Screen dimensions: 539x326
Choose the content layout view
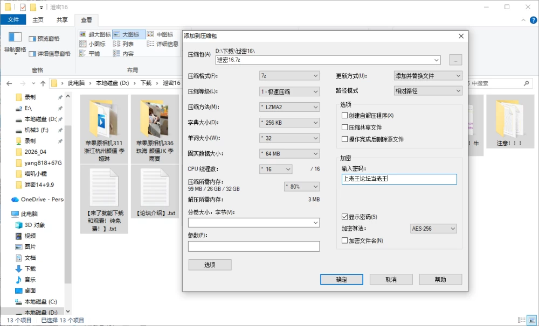pos(123,54)
